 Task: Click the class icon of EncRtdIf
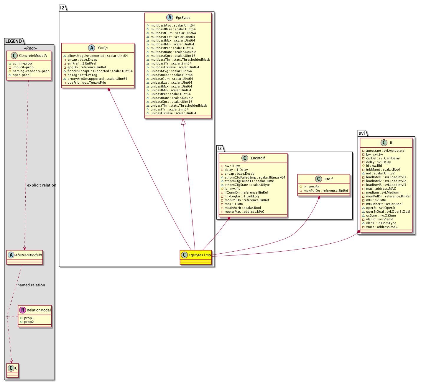click(x=245, y=158)
